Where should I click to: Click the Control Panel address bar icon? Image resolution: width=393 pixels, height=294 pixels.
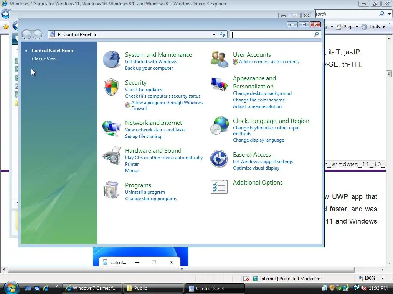point(52,34)
